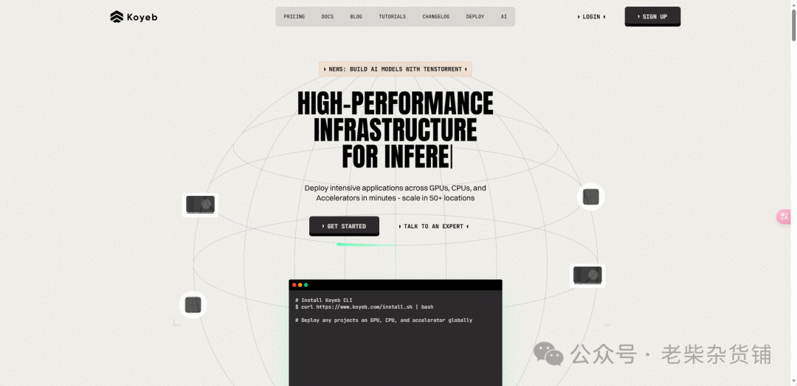
Task: Click the red dot in terminal window
Action: coord(294,285)
